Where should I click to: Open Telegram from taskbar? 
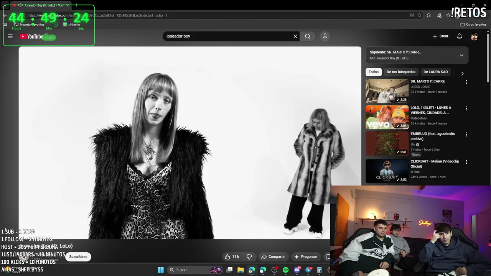tap(308, 270)
